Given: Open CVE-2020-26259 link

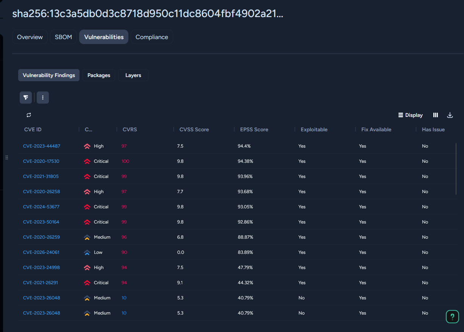Looking at the screenshot, I should click(x=42, y=237).
